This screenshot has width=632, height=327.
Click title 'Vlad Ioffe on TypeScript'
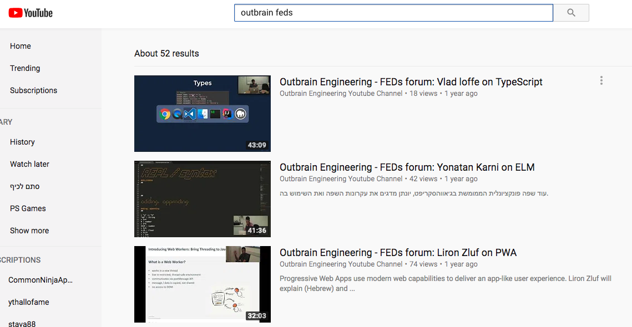411,82
